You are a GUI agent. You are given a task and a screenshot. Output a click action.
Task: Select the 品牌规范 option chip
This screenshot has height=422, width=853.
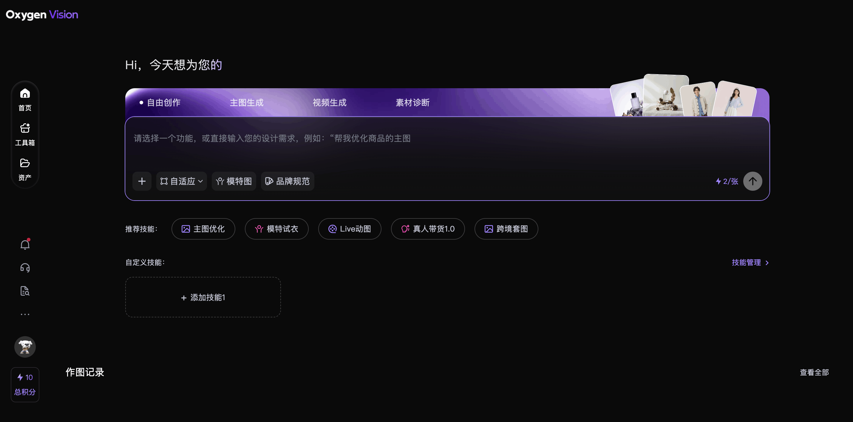coord(288,181)
